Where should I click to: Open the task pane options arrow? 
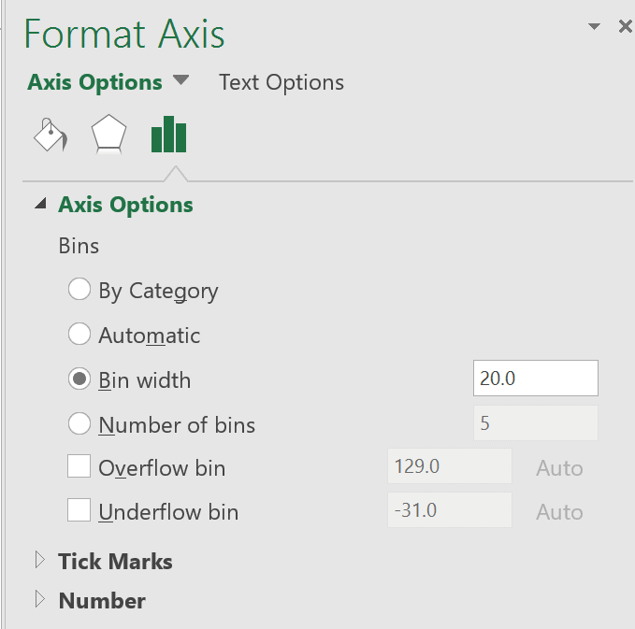pyautogui.click(x=594, y=27)
